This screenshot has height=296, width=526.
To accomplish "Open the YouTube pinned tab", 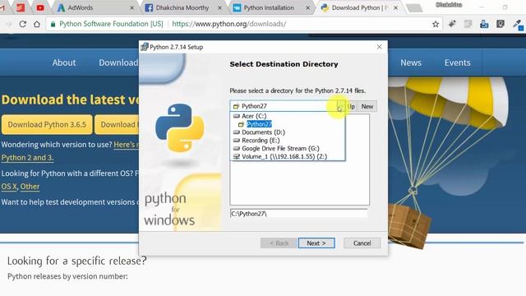I will 40,7.
